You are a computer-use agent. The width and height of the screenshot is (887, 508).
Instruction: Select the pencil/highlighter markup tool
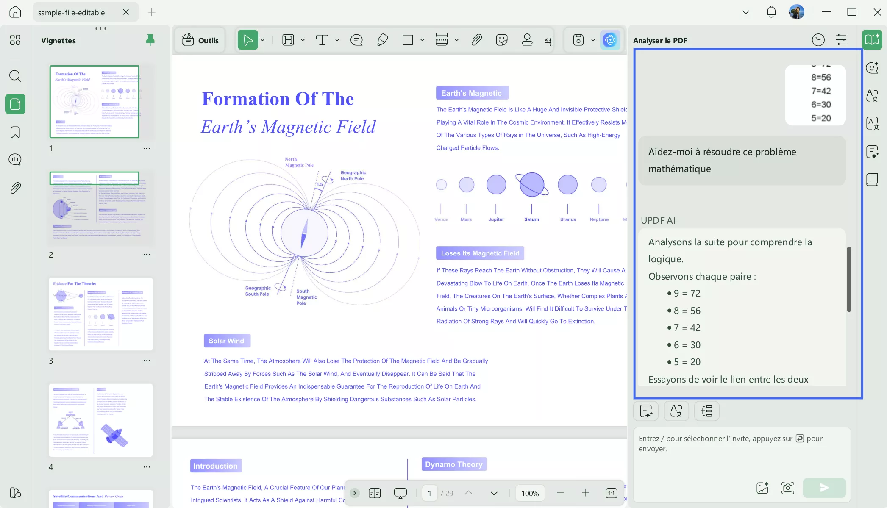click(382, 40)
